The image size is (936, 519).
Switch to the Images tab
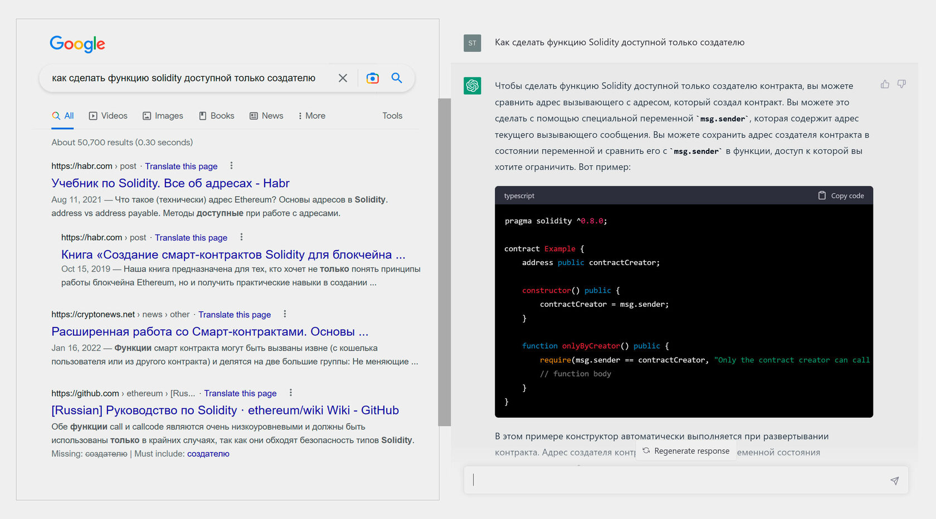[163, 116]
